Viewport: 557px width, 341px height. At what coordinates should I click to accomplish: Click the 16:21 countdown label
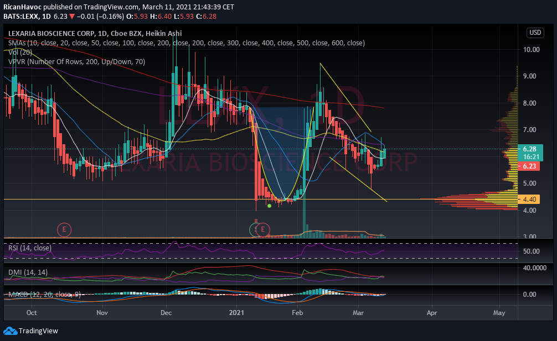(531, 157)
